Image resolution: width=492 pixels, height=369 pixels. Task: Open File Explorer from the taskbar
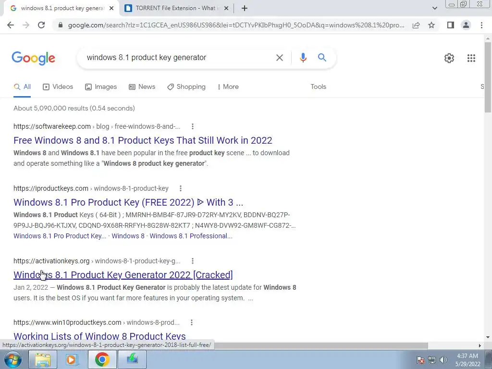(43, 359)
